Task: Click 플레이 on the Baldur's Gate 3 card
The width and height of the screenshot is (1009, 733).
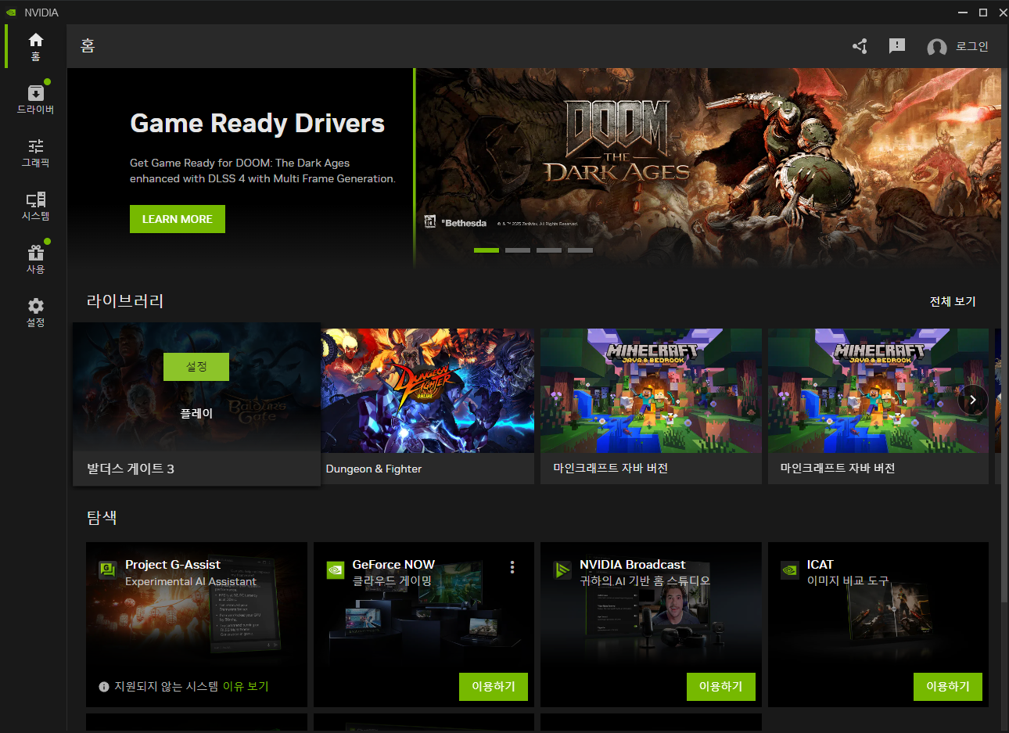Action: pos(196,413)
